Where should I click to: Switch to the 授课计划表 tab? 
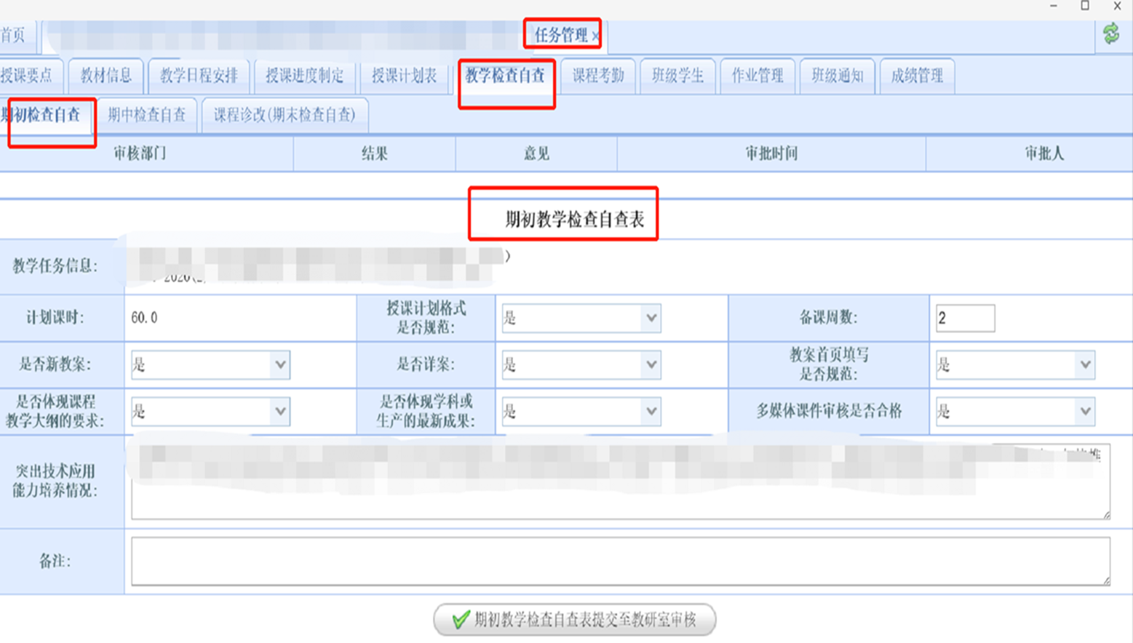404,76
